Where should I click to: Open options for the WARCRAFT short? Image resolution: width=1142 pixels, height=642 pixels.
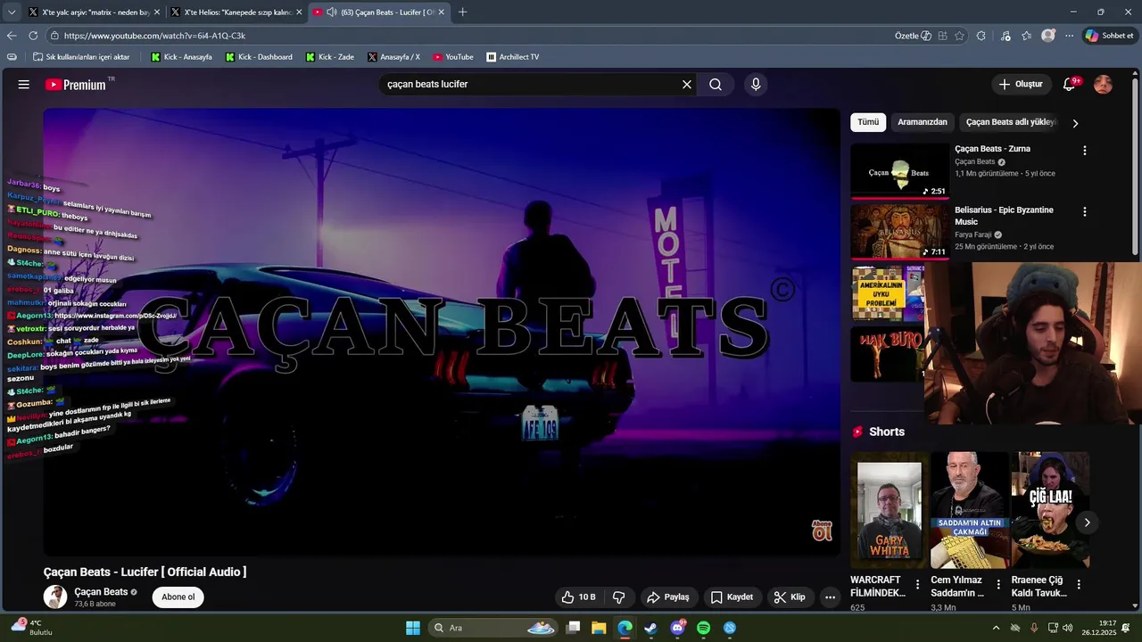[x=918, y=585]
